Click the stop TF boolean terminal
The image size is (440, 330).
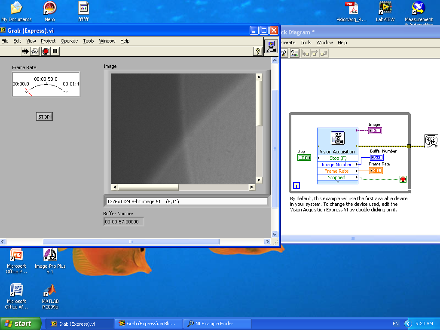pos(303,157)
